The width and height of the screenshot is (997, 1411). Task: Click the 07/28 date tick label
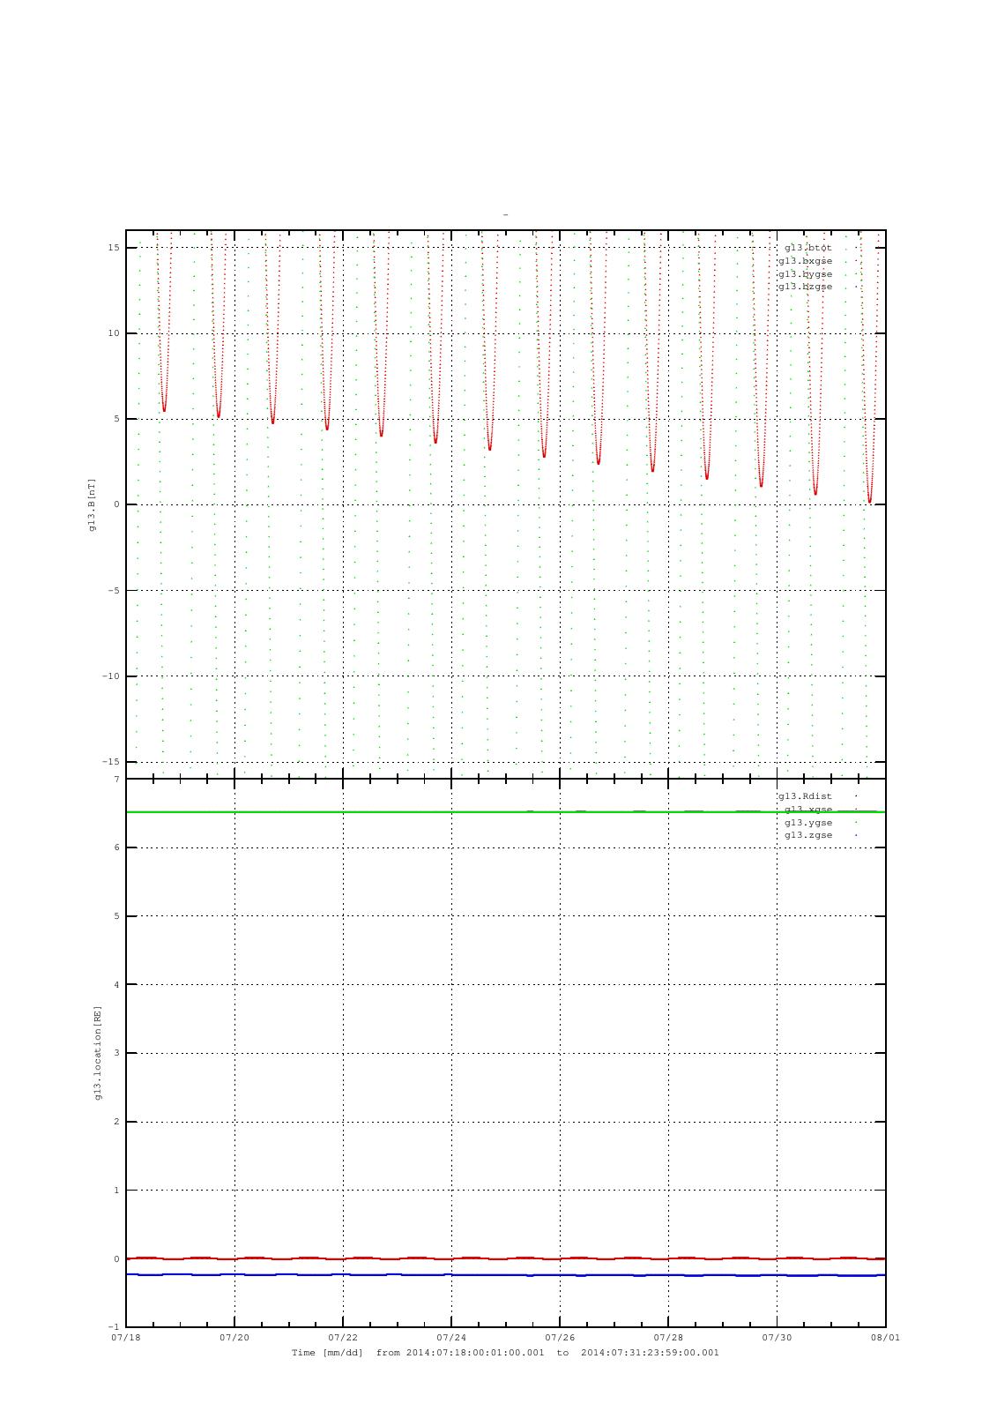click(668, 1338)
